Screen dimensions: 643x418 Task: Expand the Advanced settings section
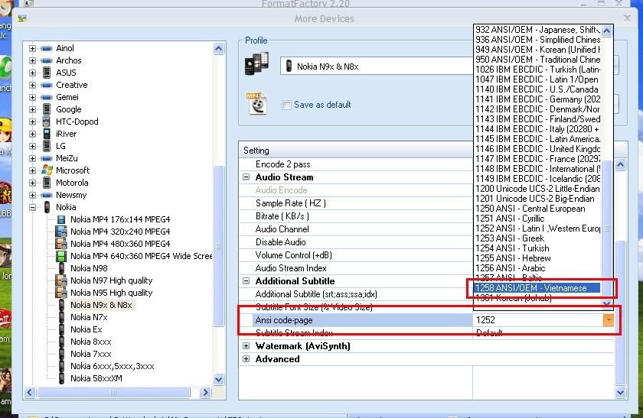246,359
